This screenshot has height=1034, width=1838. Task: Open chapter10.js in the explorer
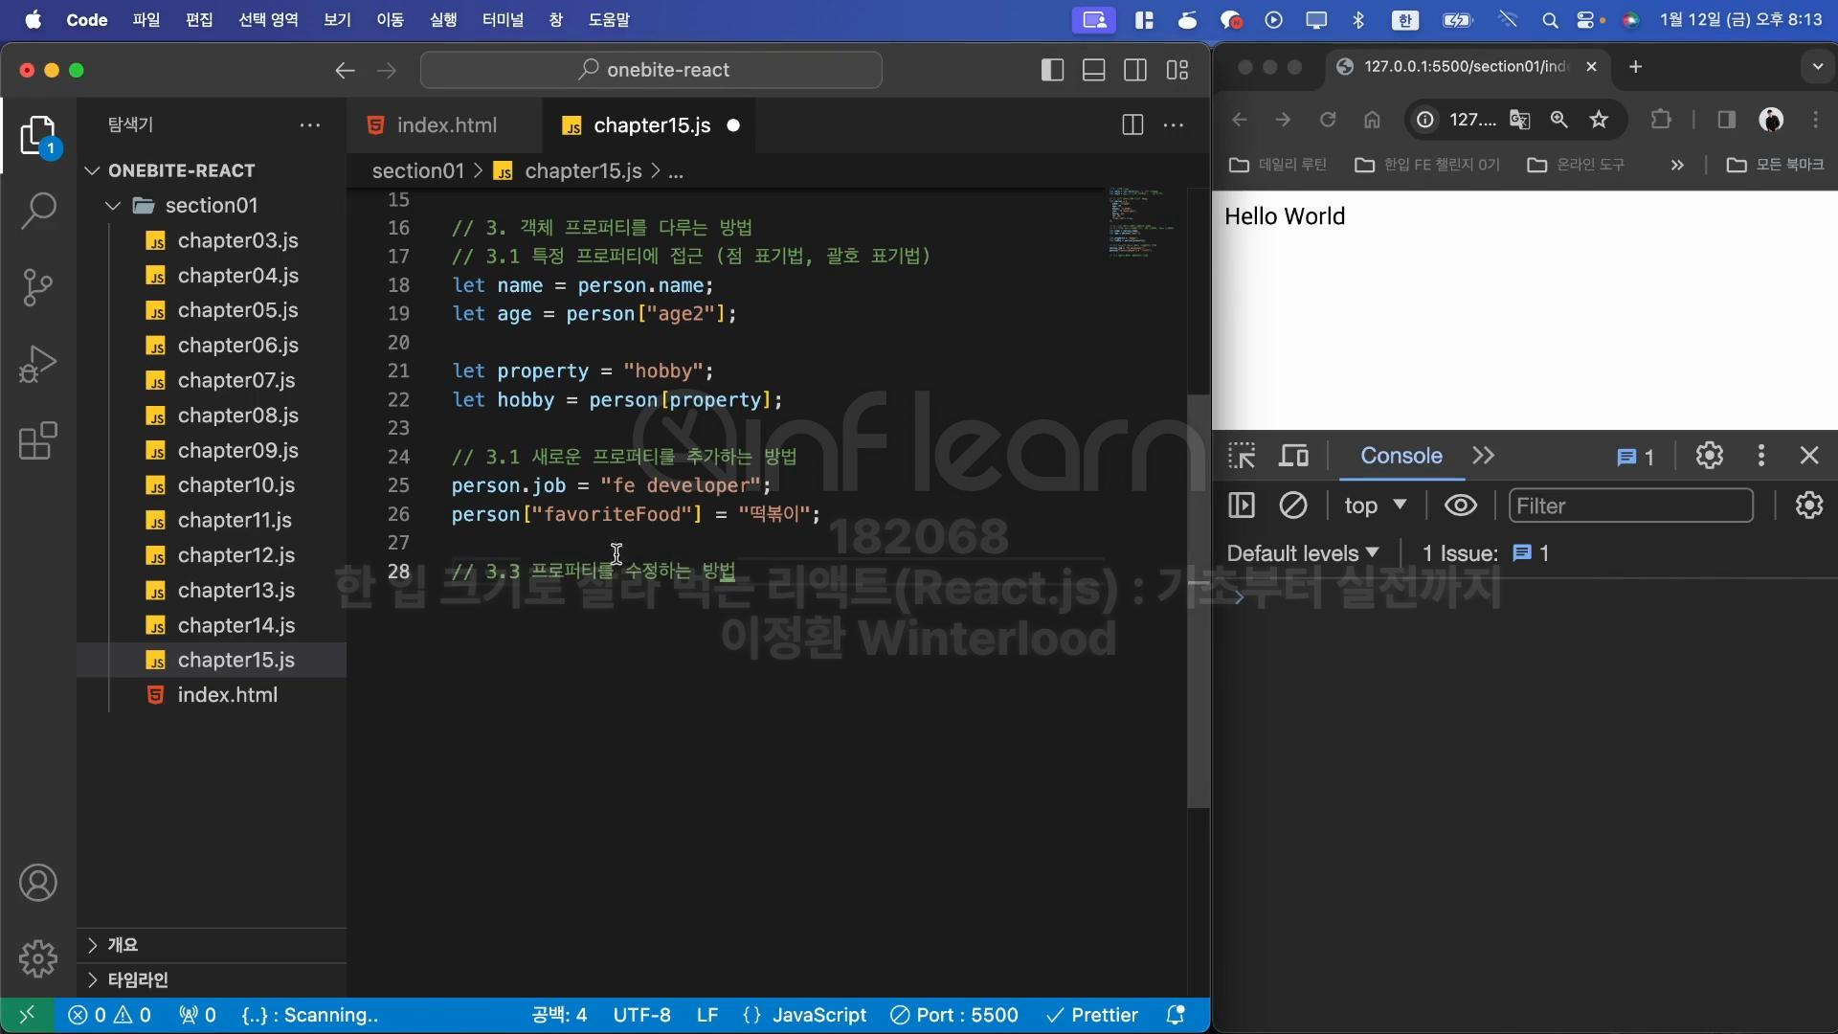235,485
